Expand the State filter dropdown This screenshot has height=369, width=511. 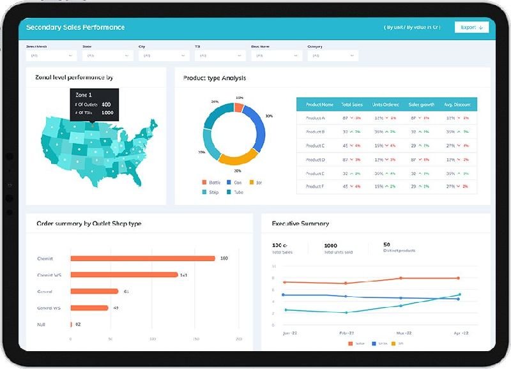(x=107, y=56)
